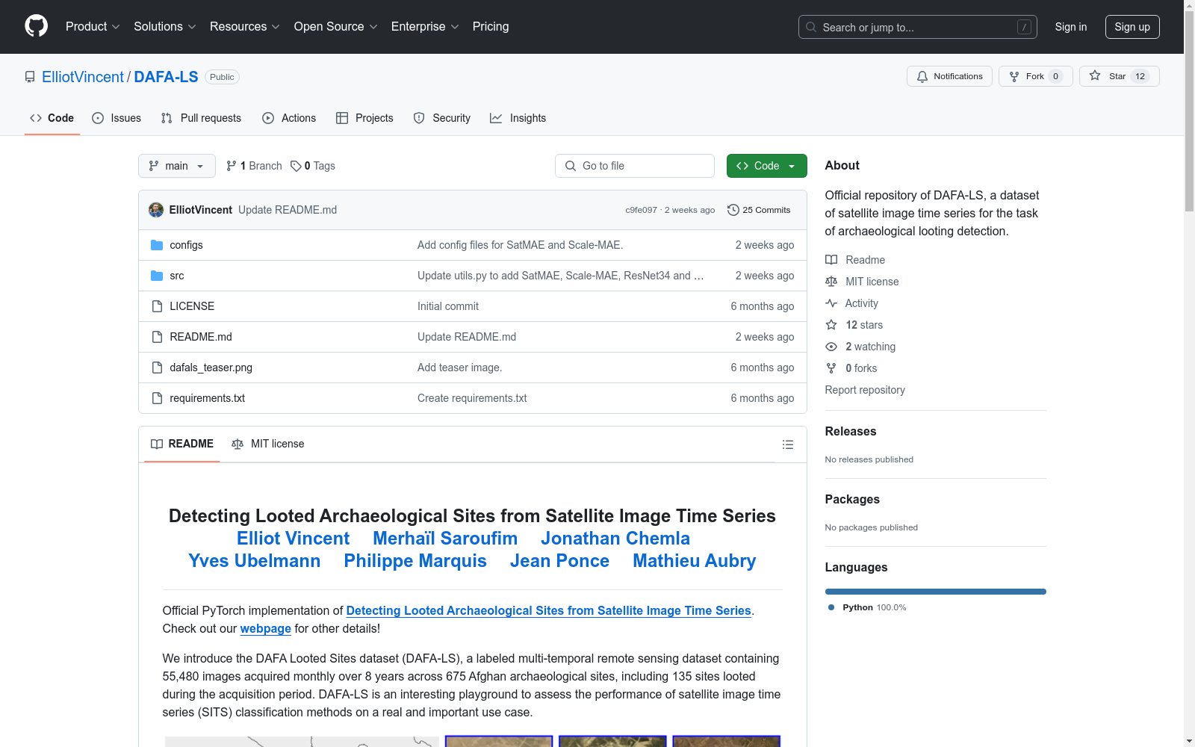The width and height of the screenshot is (1195, 747).
Task: Open the Actions tab
Action: point(289,118)
